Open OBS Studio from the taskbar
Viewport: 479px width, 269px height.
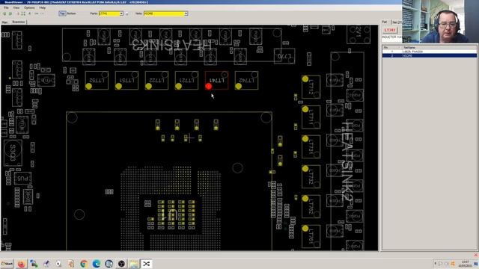[x=121, y=264]
